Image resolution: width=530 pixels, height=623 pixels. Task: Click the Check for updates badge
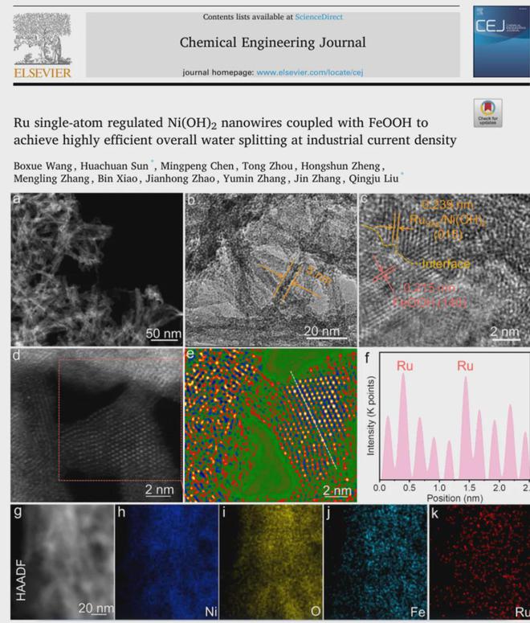coord(487,113)
